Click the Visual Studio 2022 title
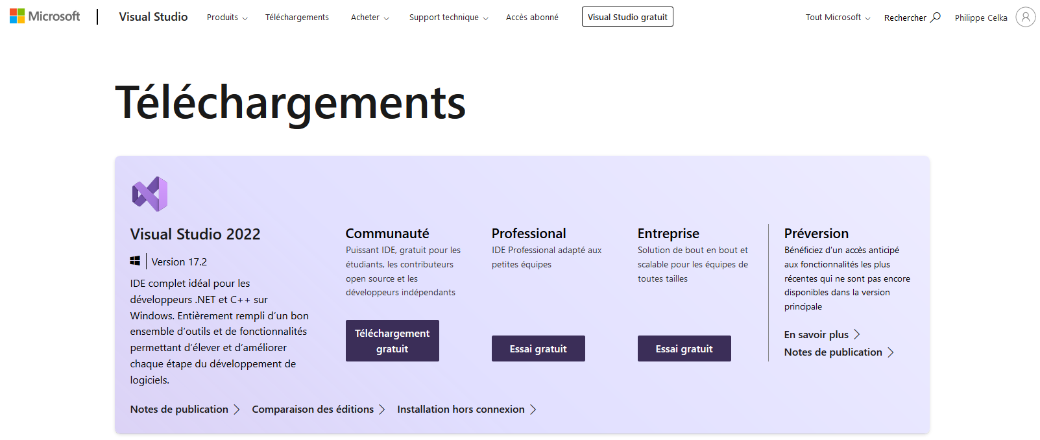The width and height of the screenshot is (1040, 440). (195, 234)
